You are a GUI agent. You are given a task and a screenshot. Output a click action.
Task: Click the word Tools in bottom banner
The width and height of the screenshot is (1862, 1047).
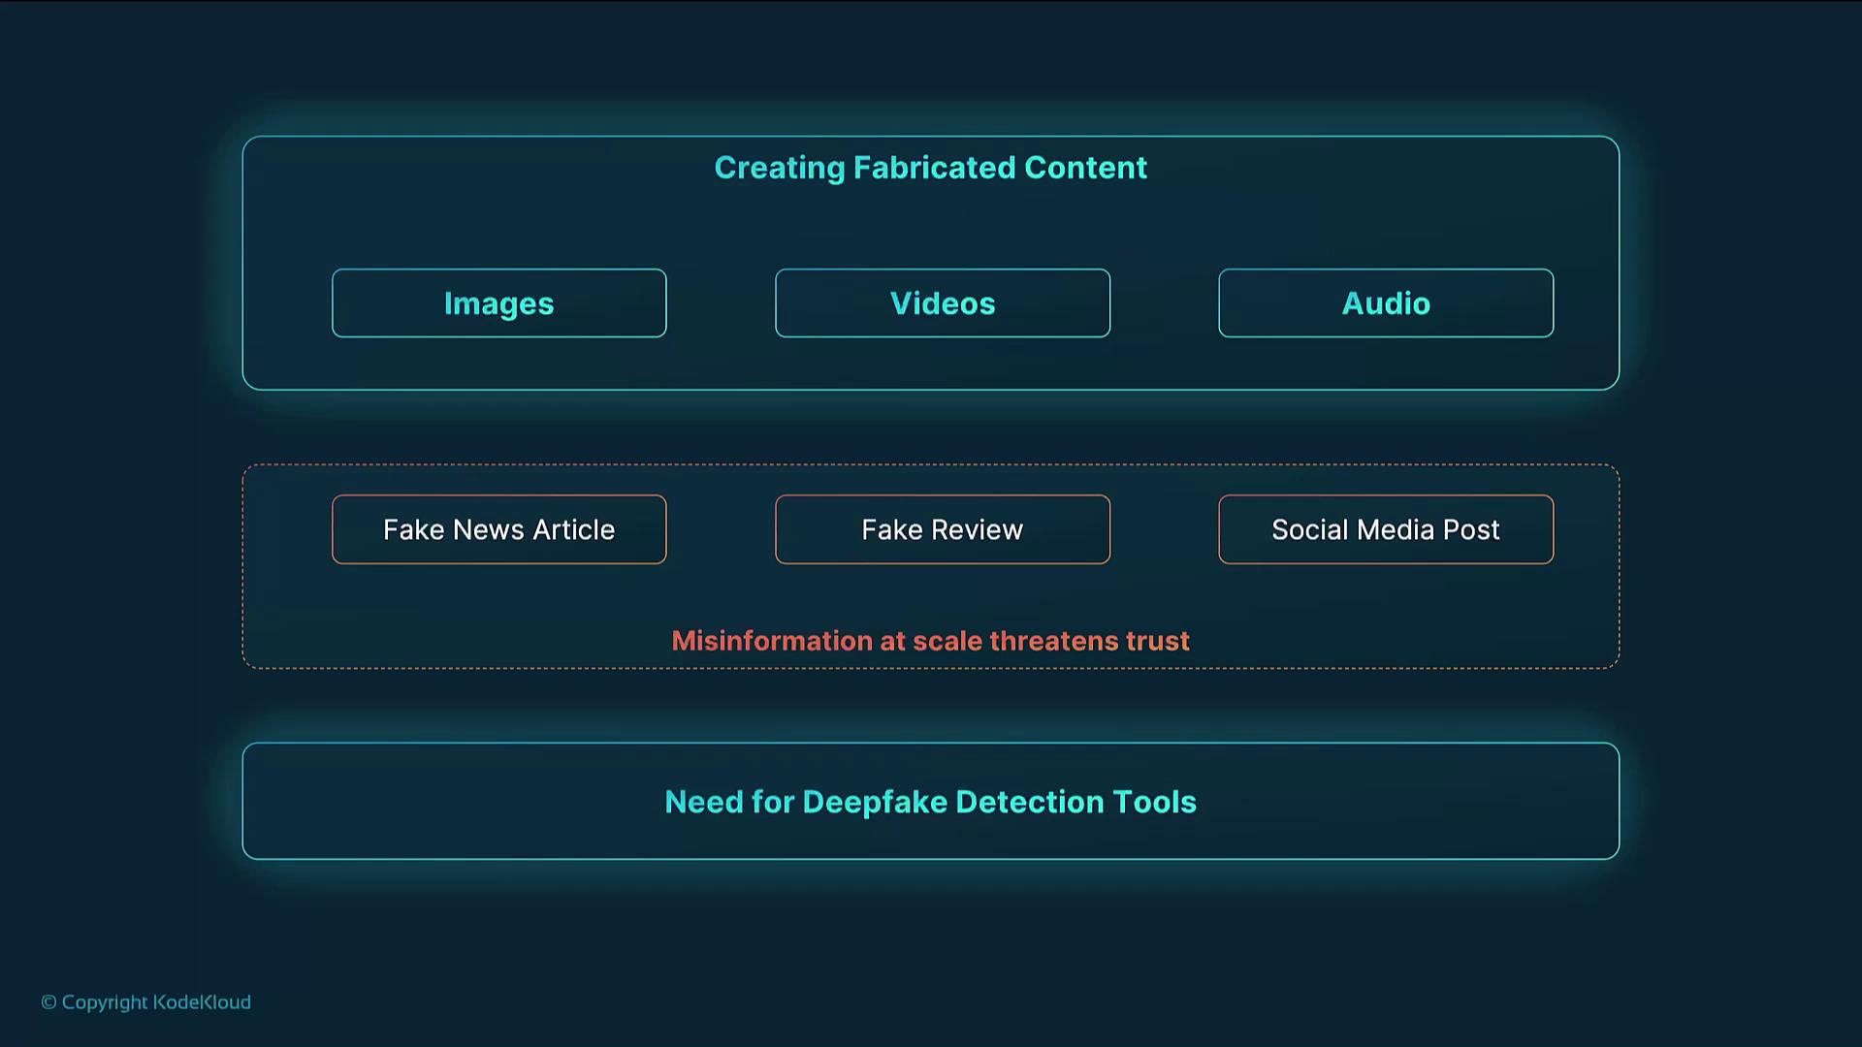pos(1154,803)
